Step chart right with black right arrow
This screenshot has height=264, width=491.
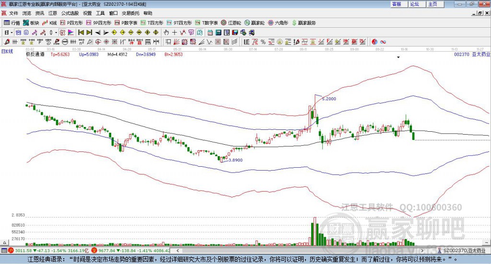click(106, 33)
